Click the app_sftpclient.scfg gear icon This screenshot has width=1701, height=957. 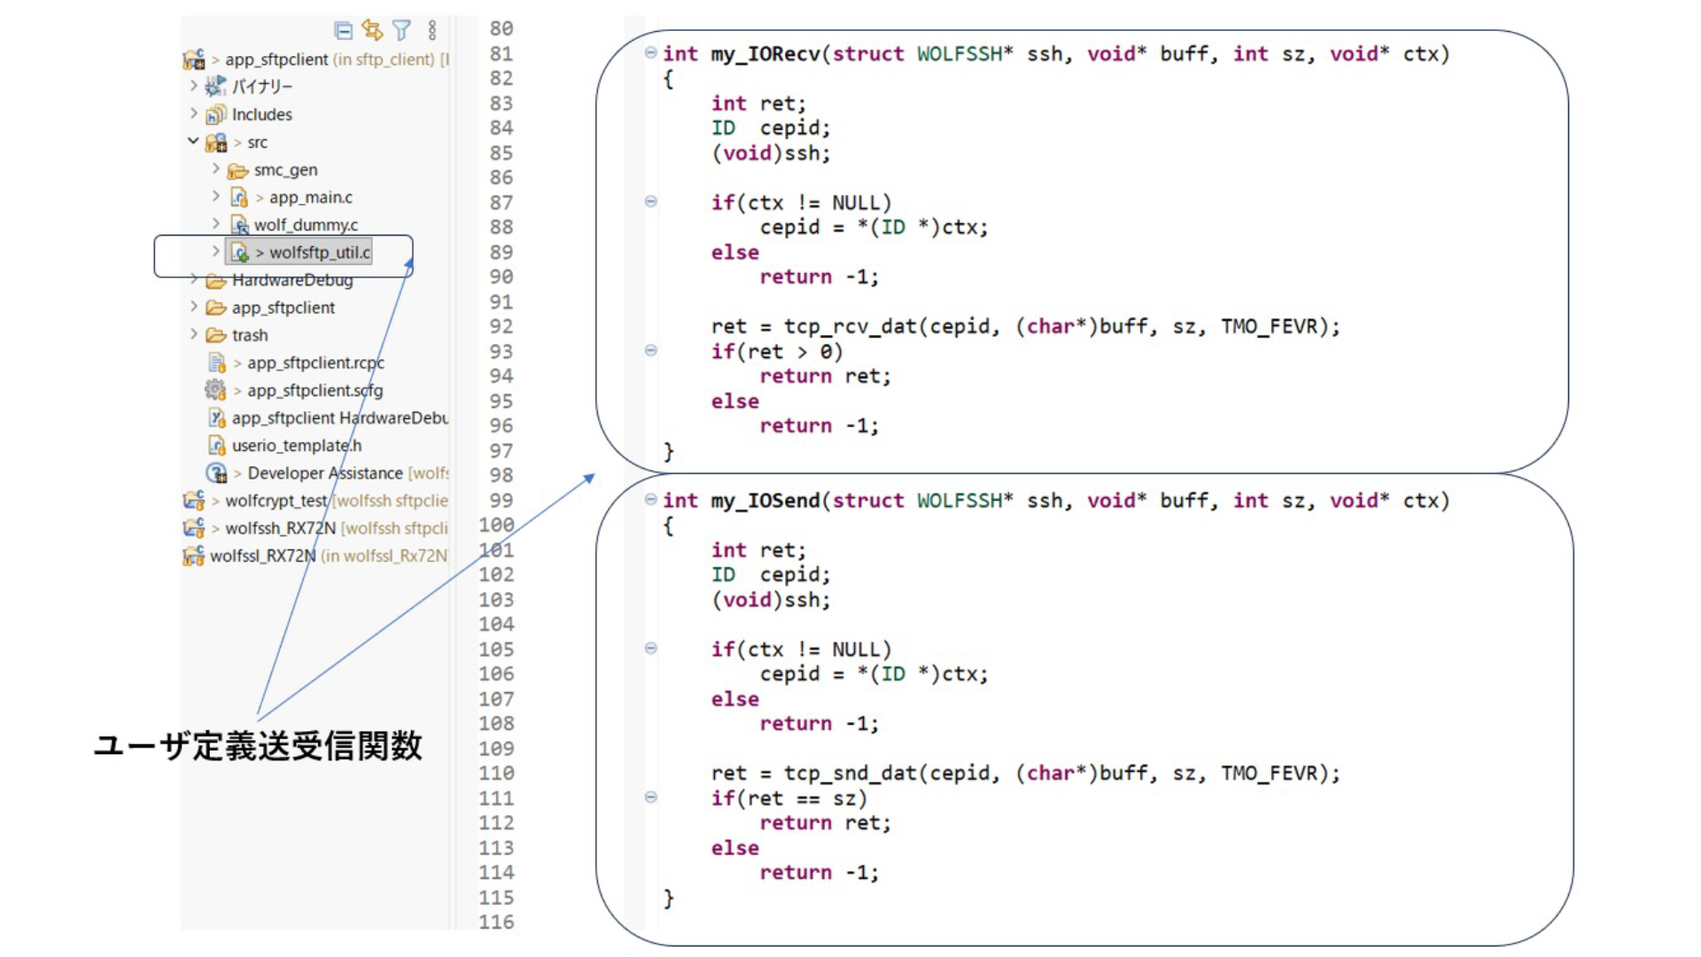(x=215, y=390)
